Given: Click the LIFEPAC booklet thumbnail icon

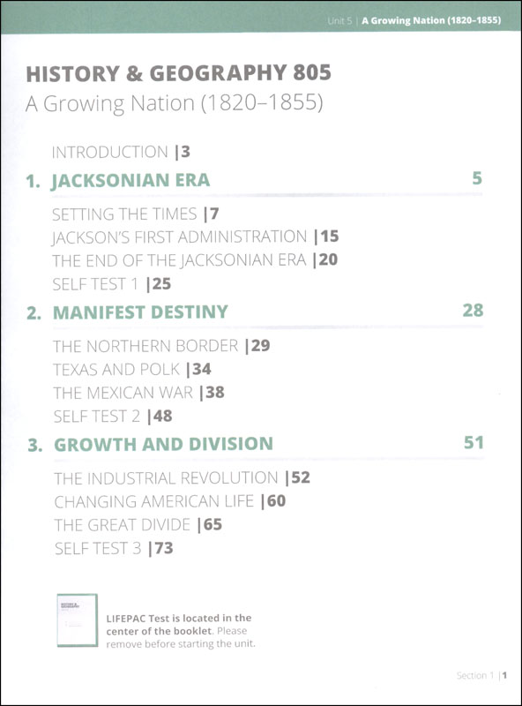Looking at the screenshot, I should 77,620.
